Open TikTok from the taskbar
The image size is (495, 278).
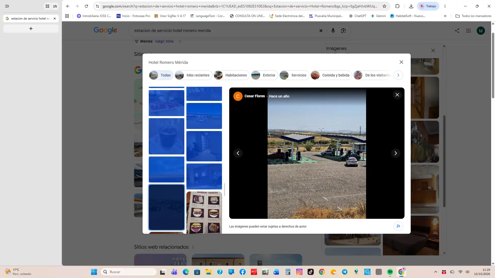click(310, 272)
